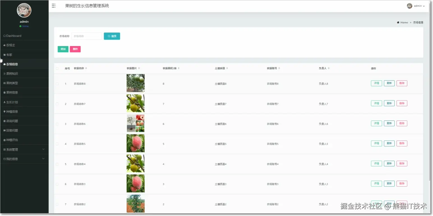The height and width of the screenshot is (216, 433).
Task: Open the 生长计划 sidebar item
Action: pos(24,102)
